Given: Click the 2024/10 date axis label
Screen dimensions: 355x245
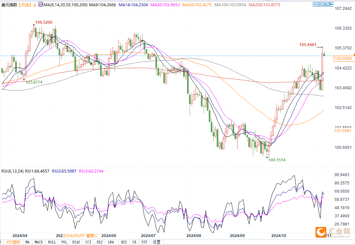Looking at the screenshot, I should (279, 236).
